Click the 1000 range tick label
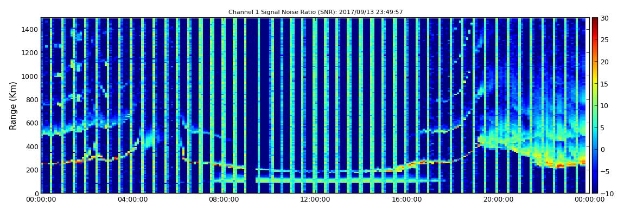The width and height of the screenshot is (624, 220). pyautogui.click(x=30, y=76)
